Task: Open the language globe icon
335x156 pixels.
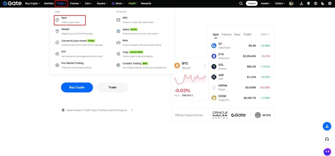Action: coord(316,3)
